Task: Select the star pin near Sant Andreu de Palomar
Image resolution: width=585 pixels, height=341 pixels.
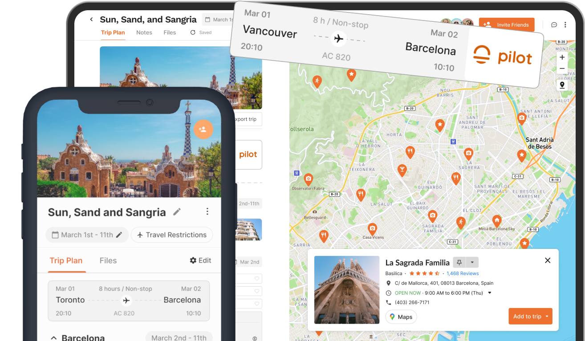Action: 440,125
